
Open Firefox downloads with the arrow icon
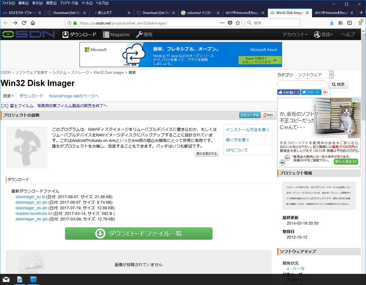[x=332, y=23]
